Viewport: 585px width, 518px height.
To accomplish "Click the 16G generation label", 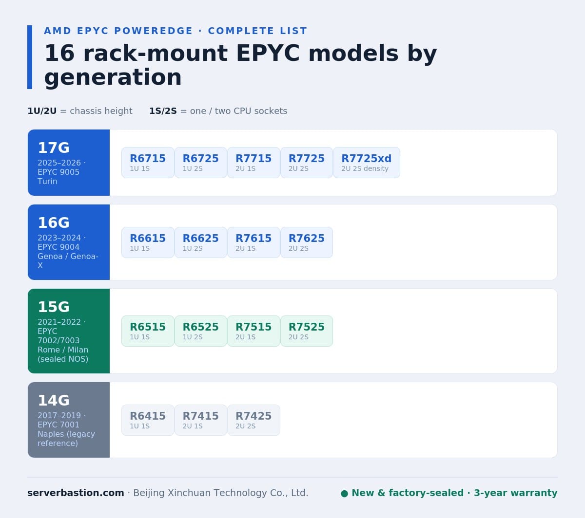I will coord(54,222).
